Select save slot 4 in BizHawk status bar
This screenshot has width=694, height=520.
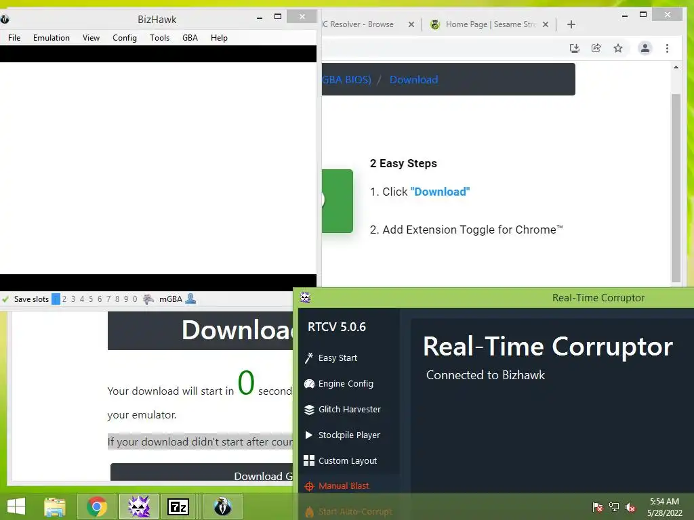tap(82, 299)
